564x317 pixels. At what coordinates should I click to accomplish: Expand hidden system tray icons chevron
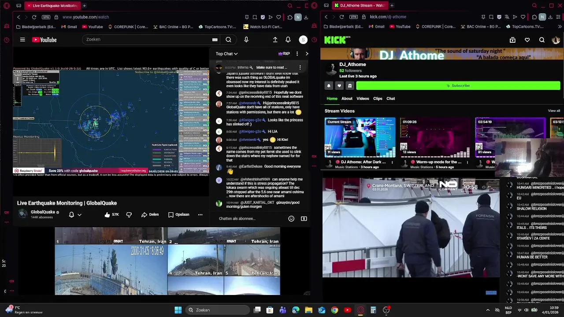click(488, 310)
